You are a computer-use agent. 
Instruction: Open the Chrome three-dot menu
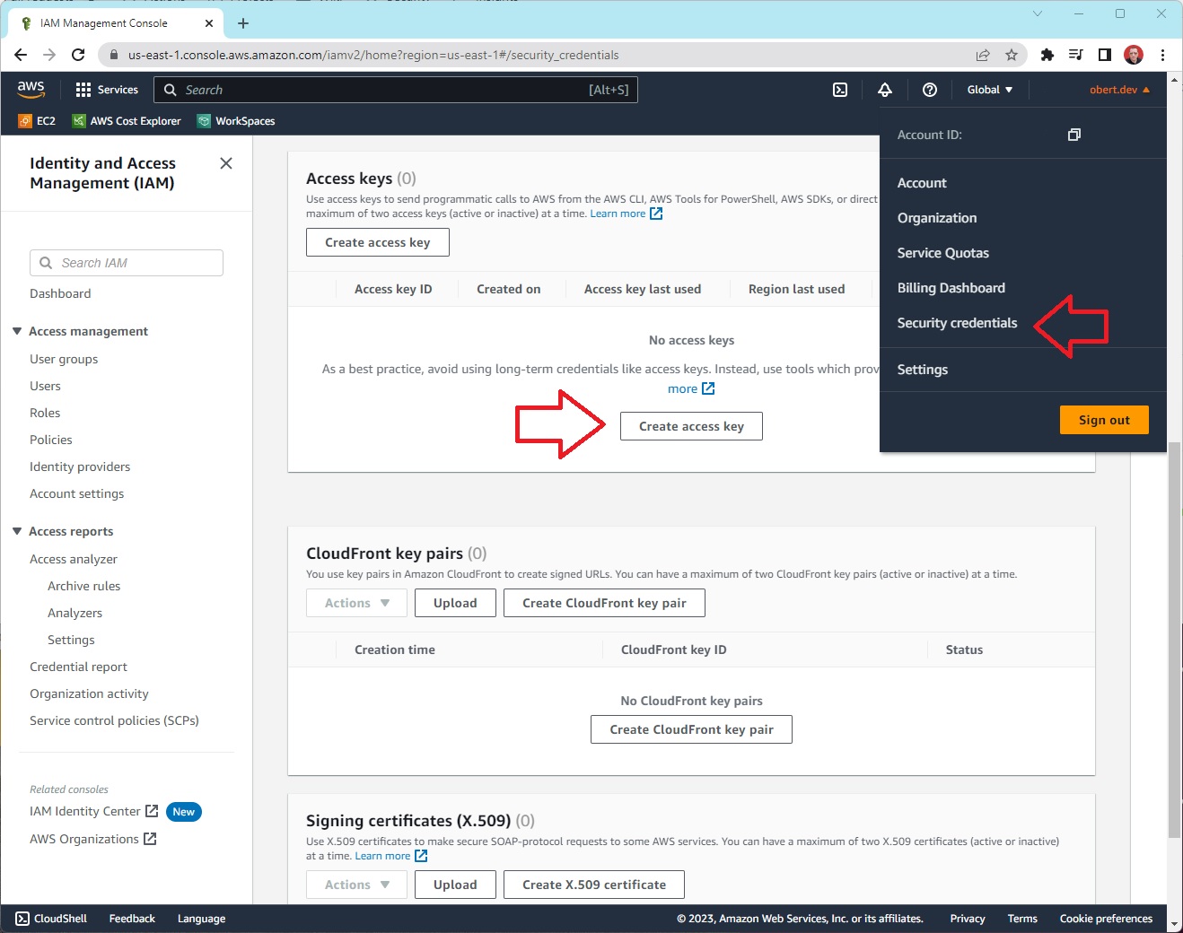(x=1162, y=55)
